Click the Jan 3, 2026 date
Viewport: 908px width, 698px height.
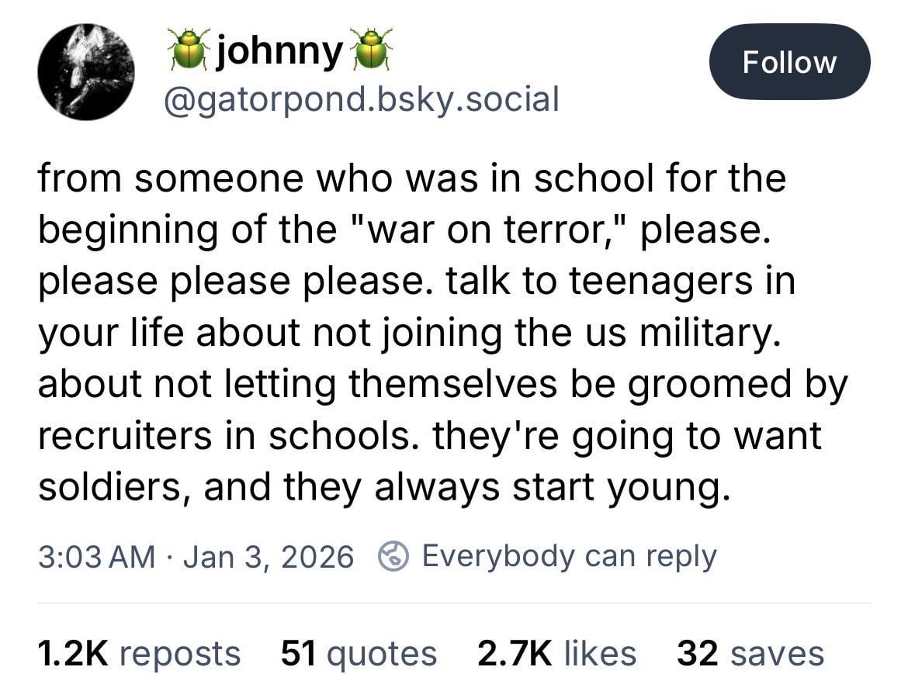click(x=268, y=557)
